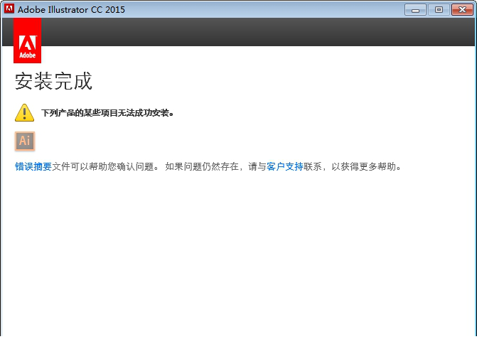The width and height of the screenshot is (477, 349).
Task: Click the Illustrator Ai product icon
Action: [x=25, y=141]
